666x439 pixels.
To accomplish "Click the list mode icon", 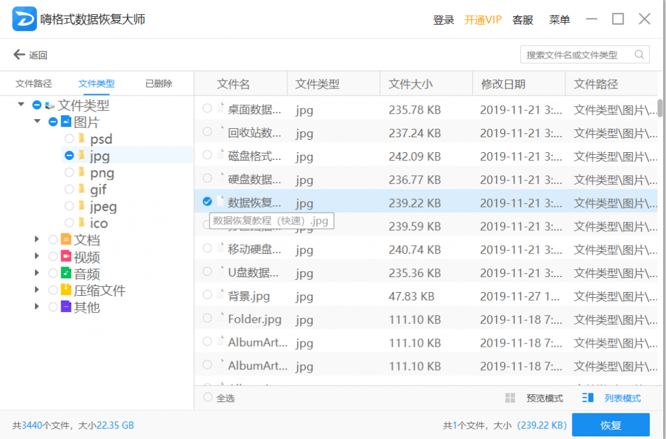I will pyautogui.click(x=588, y=398).
